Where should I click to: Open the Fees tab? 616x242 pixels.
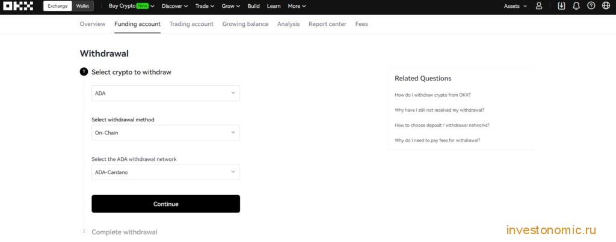pos(362,24)
